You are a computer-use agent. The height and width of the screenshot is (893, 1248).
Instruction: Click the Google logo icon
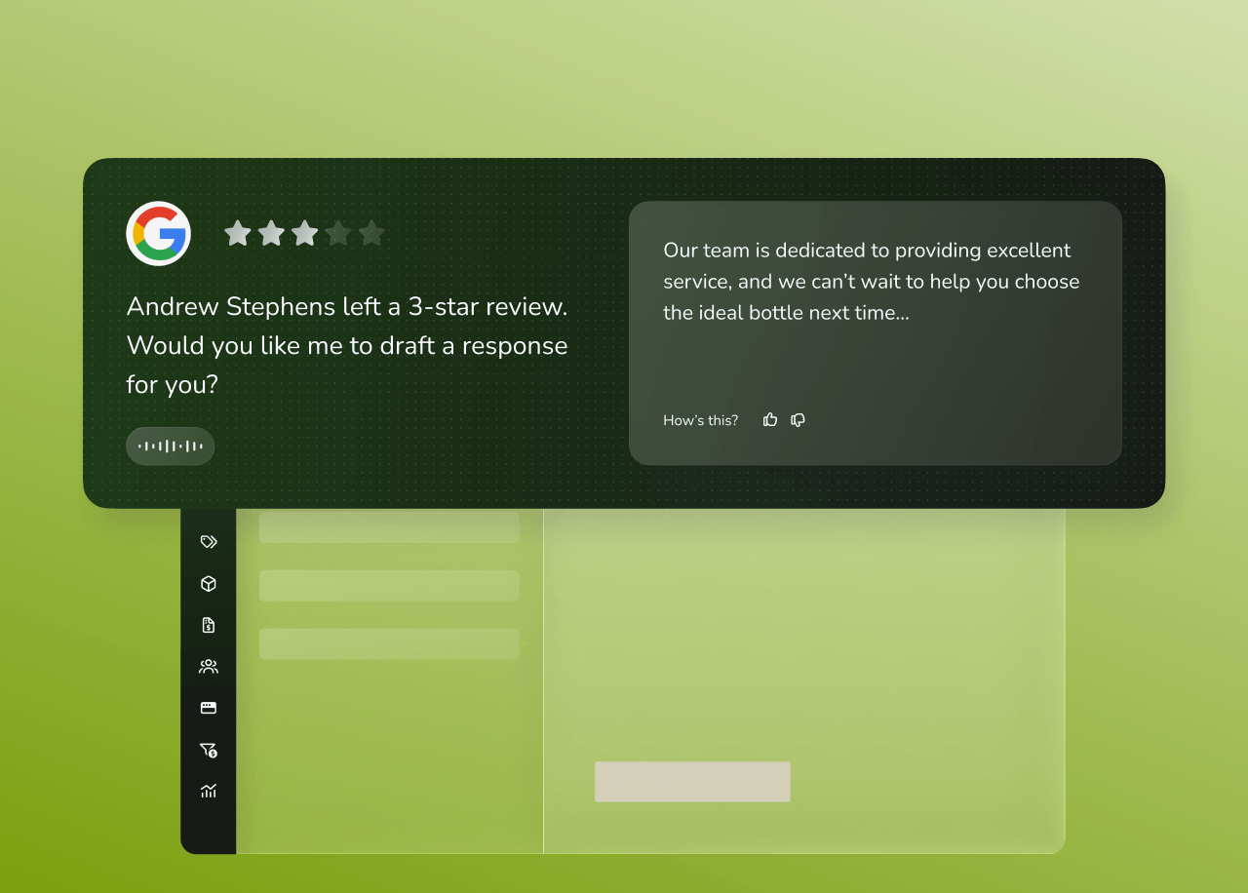point(158,233)
